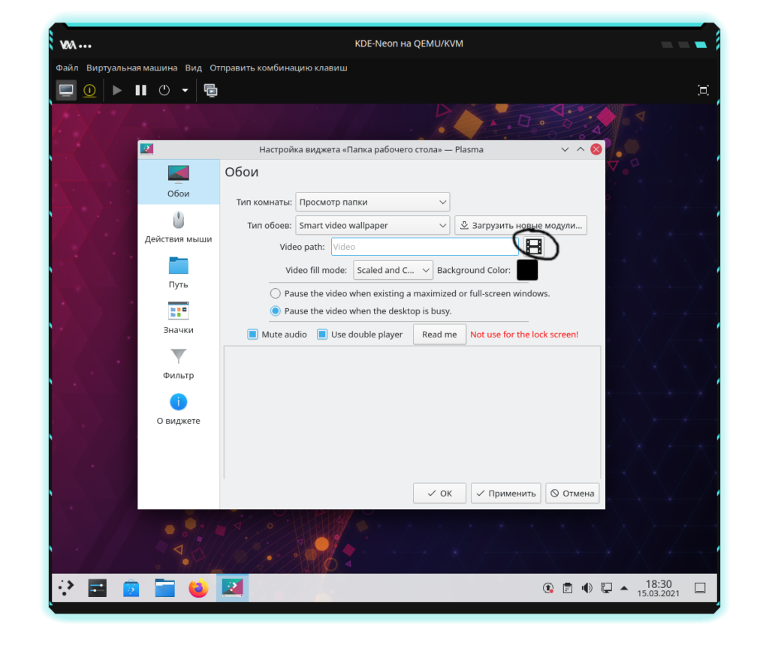
Task: Pick the black Background Color swatch
Action: click(x=527, y=270)
